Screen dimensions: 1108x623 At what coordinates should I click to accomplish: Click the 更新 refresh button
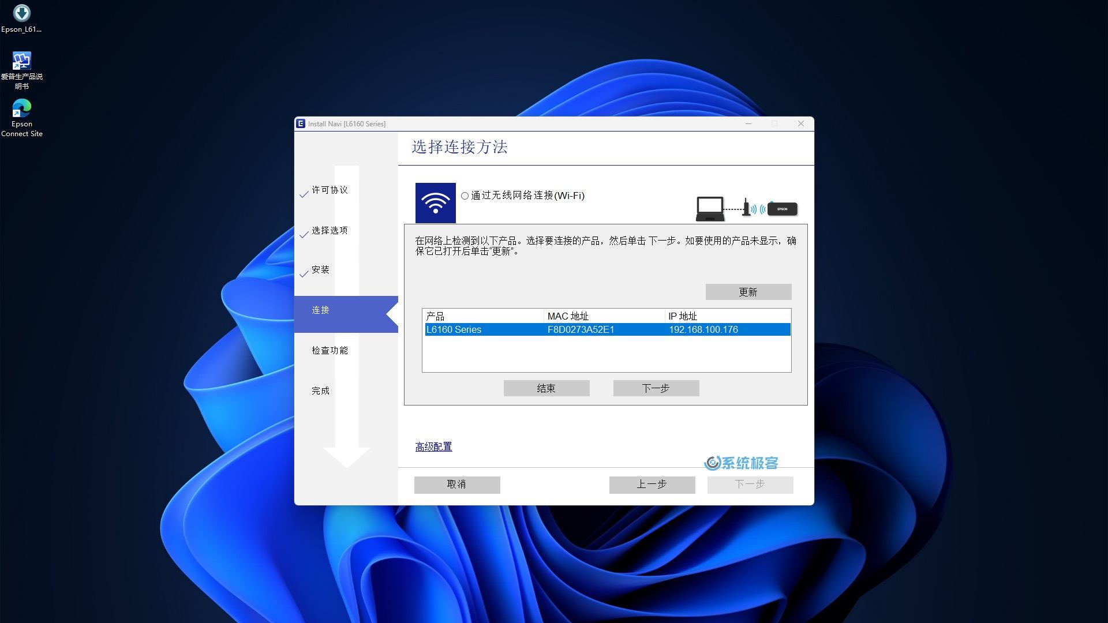748,292
